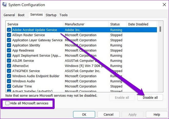Uncheck Adobe Acrobat Update Service checkbox
Image resolution: width=169 pixels, height=119 pixels.
tap(9, 30)
